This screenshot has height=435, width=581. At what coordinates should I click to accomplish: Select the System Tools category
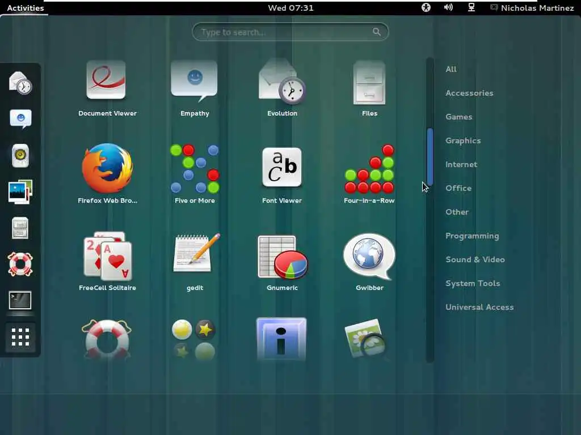[x=473, y=283]
